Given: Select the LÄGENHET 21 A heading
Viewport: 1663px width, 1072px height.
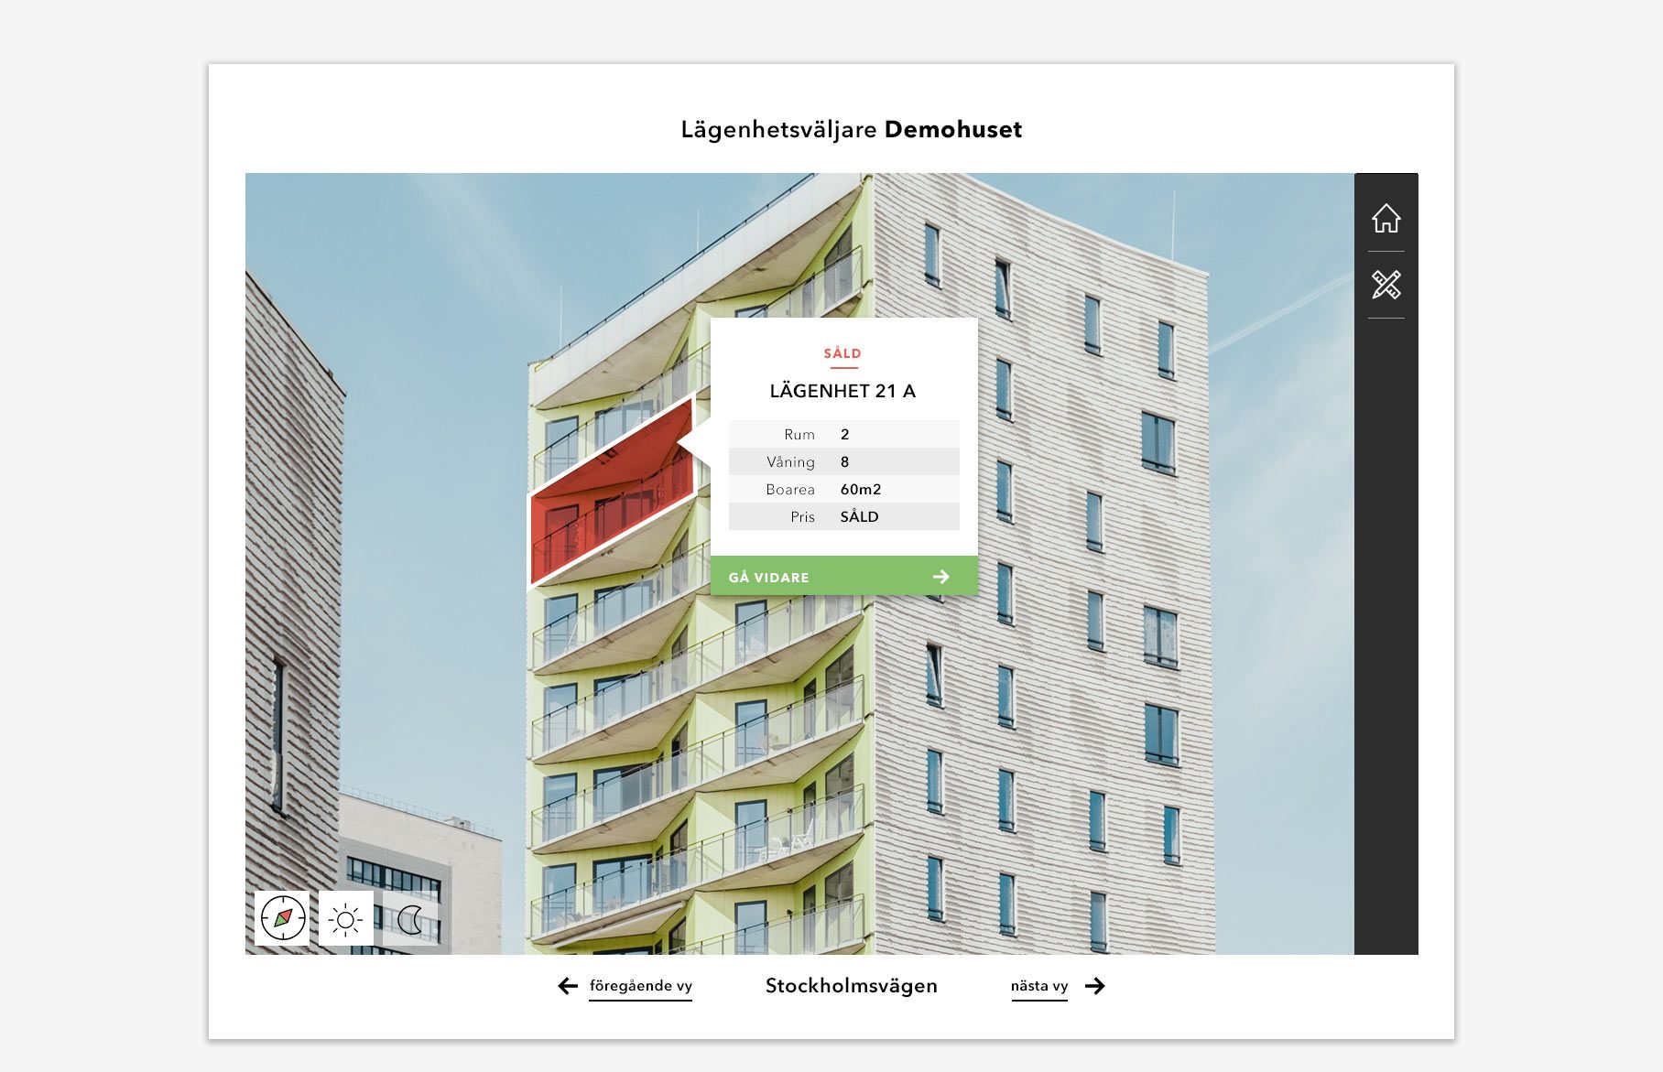Looking at the screenshot, I should coord(842,391).
